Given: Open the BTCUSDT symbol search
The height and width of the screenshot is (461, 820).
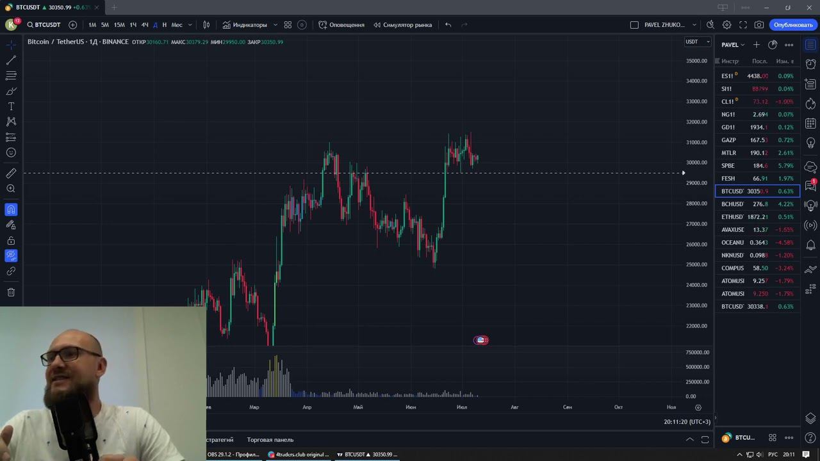Looking at the screenshot, I should 44,25.
